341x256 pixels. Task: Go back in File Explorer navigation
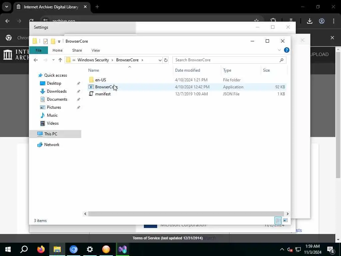pos(36,60)
